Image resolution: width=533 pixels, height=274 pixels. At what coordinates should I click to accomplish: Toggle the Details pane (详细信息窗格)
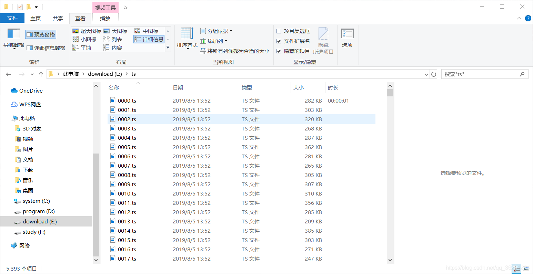pyautogui.click(x=46, y=48)
